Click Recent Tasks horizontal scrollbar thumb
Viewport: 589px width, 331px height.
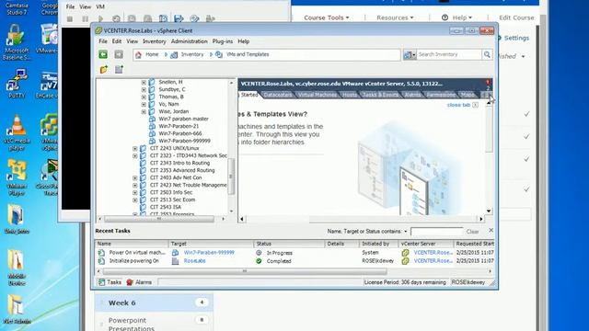[245, 271]
